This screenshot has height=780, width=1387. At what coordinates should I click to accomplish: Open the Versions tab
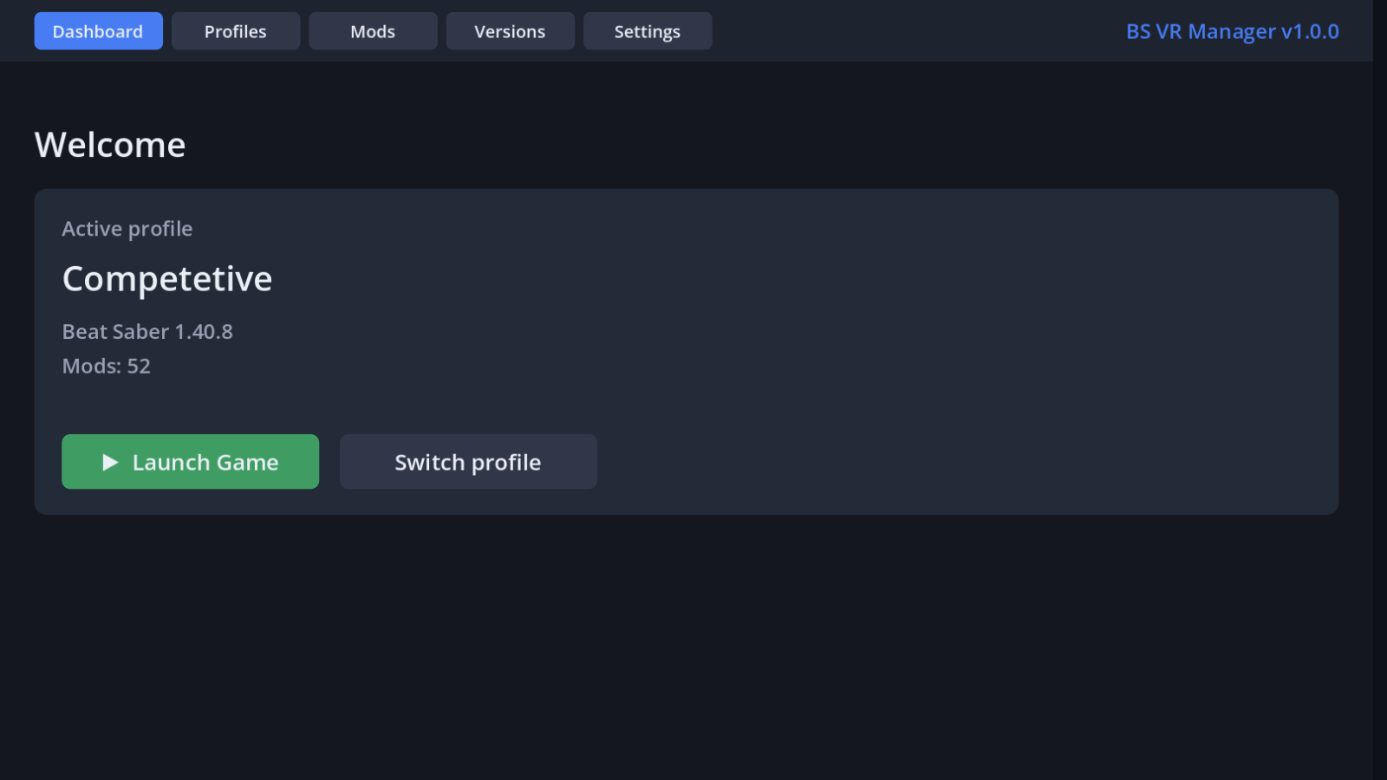pos(510,31)
